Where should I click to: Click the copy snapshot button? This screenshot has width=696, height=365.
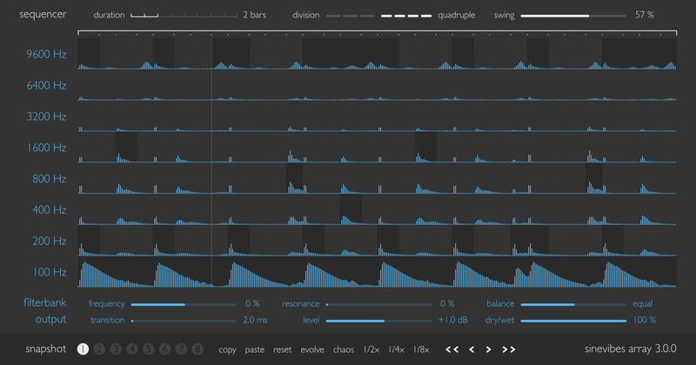coord(227,350)
